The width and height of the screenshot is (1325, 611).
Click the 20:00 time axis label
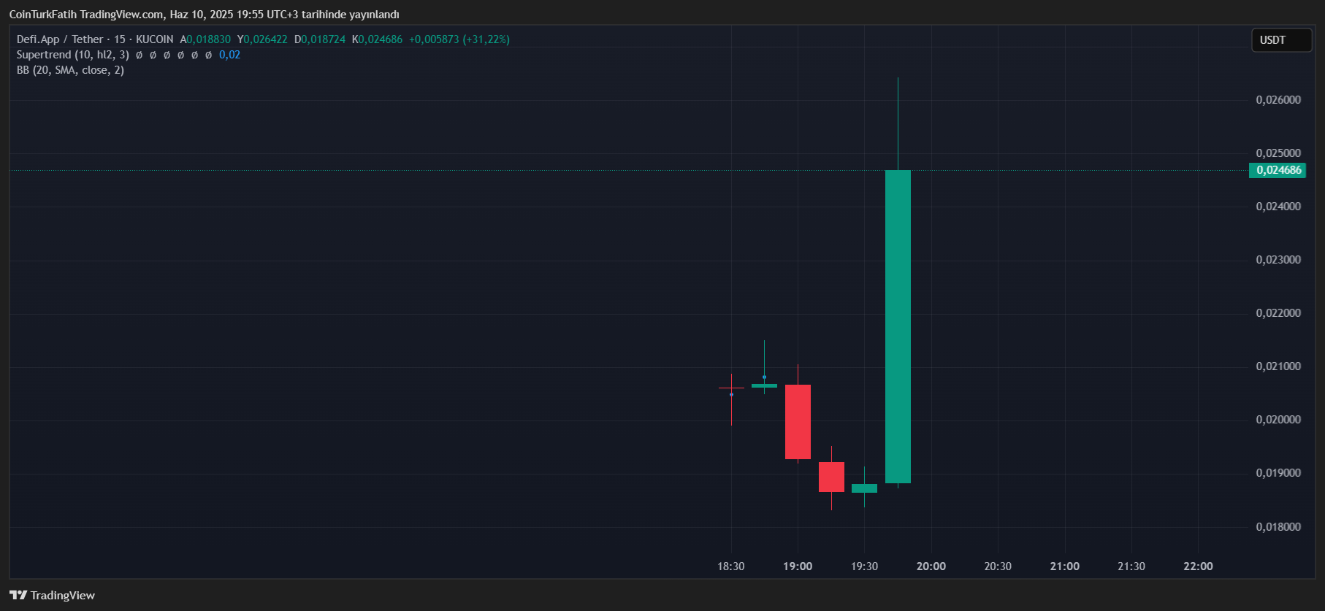click(x=931, y=566)
